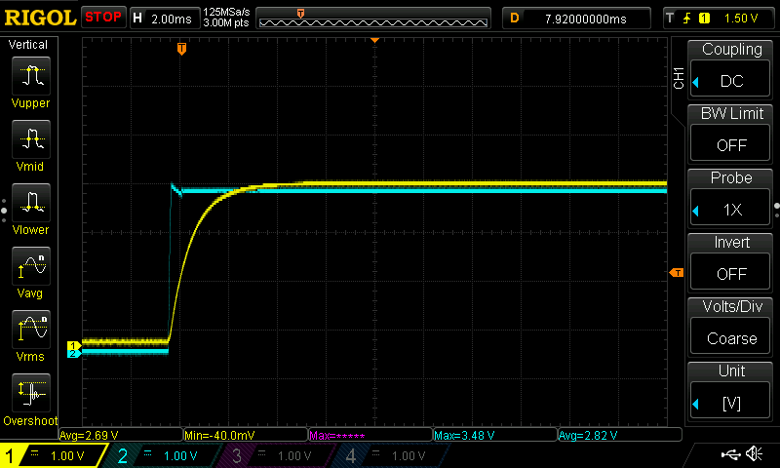The width and height of the screenshot is (780, 468).
Task: Click the waveform memory overview bar
Action: 373,19
